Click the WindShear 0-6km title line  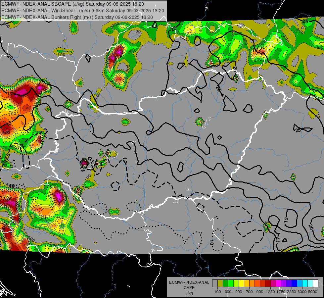tap(82, 11)
